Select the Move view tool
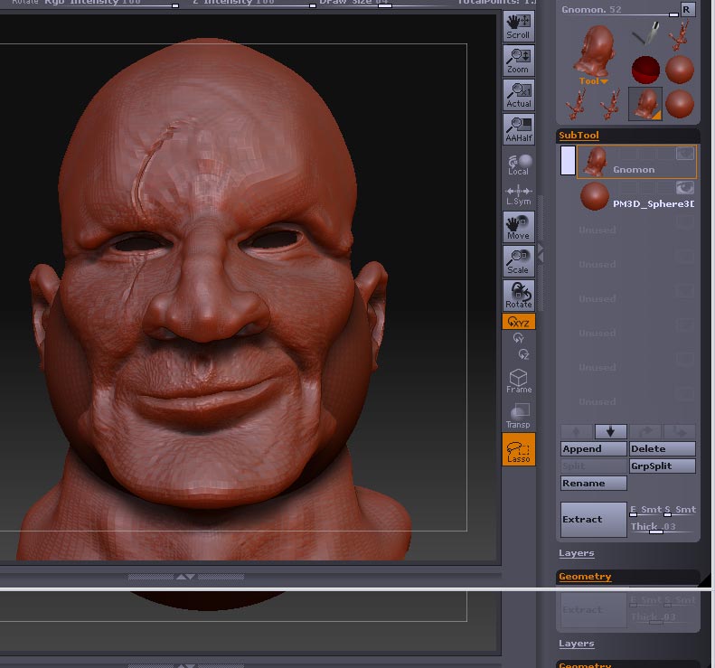The image size is (715, 668). point(519,227)
